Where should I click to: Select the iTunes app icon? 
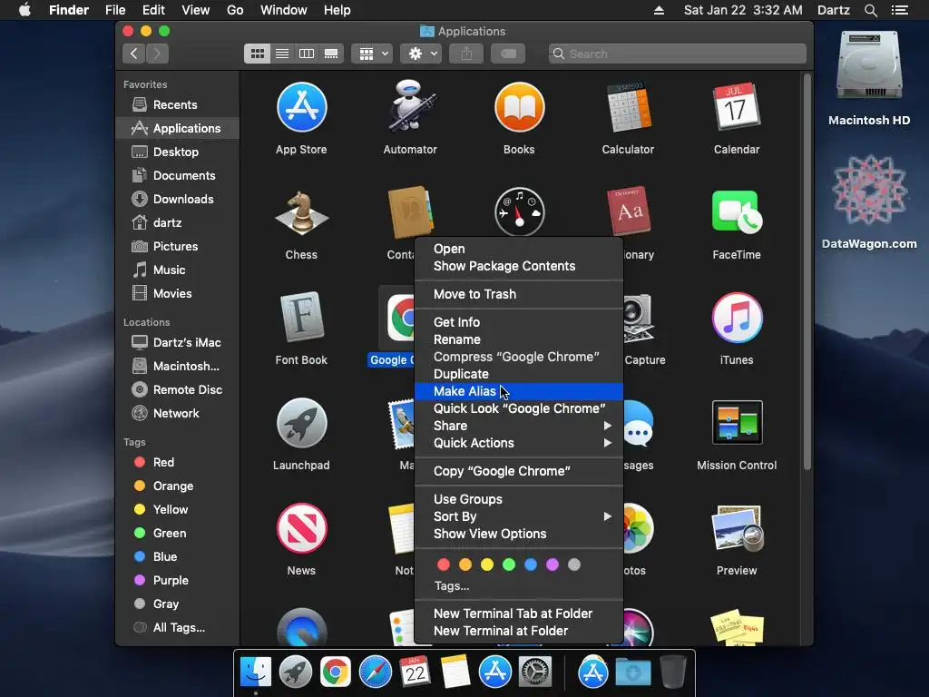[x=737, y=318]
